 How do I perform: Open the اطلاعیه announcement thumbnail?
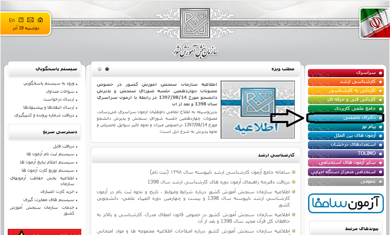(x=258, y=110)
